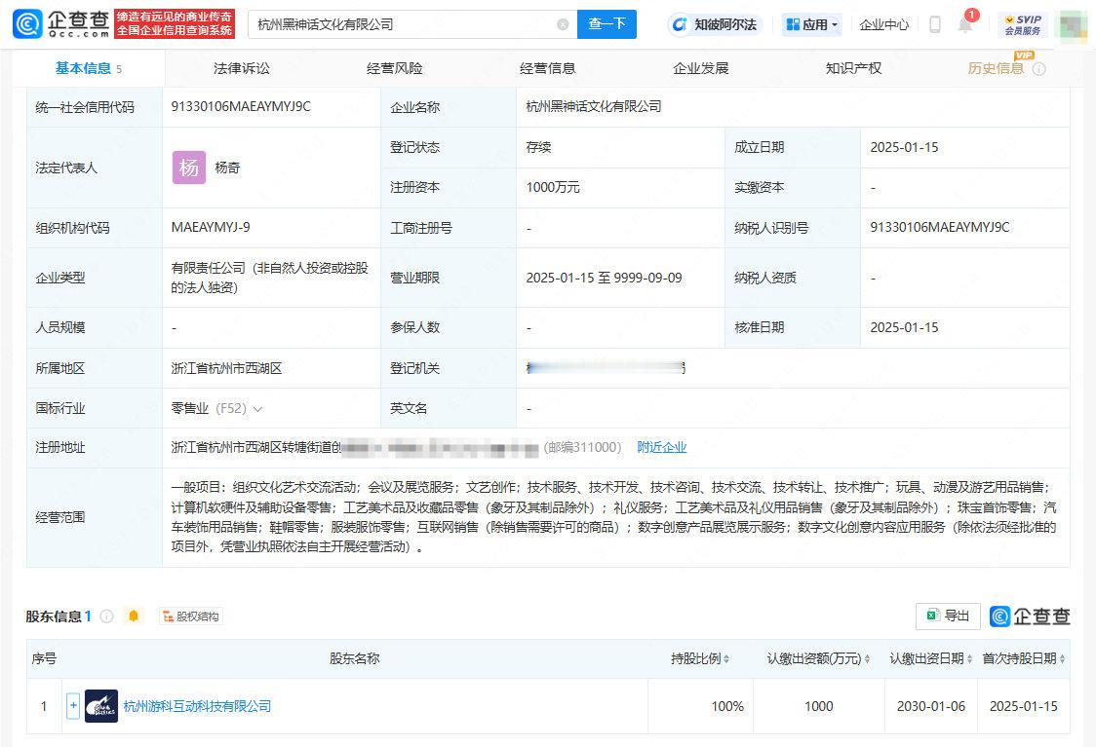Click the red slogan banner
This screenshot has height=747, width=1096.
point(174,23)
